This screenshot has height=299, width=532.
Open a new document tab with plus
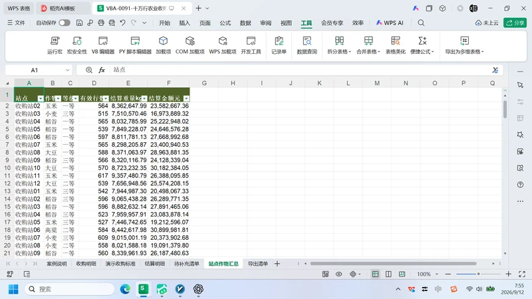click(x=198, y=8)
